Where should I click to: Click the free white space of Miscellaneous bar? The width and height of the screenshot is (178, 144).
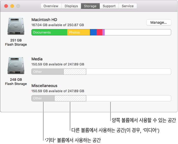pos(128,98)
